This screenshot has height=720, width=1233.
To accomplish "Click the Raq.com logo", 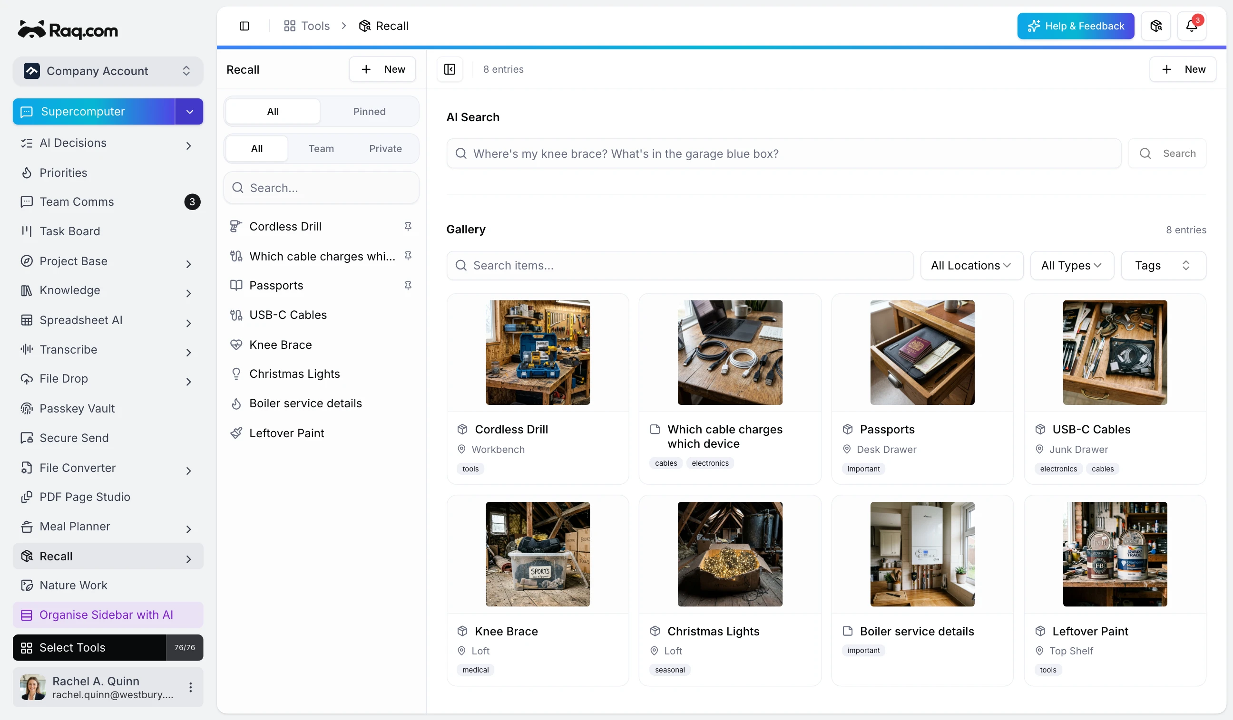I will [68, 30].
